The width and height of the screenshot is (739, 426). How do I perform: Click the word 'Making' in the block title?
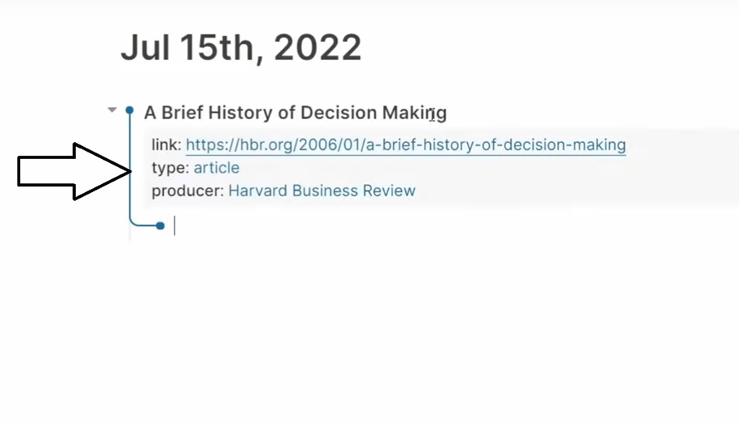coord(414,113)
